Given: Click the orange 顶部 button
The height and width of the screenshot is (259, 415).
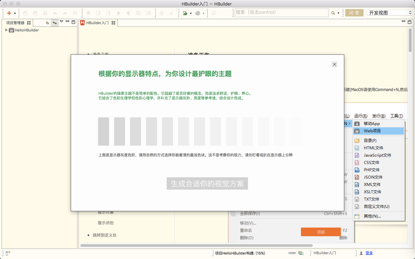Looking at the screenshot, I should [321, 232].
